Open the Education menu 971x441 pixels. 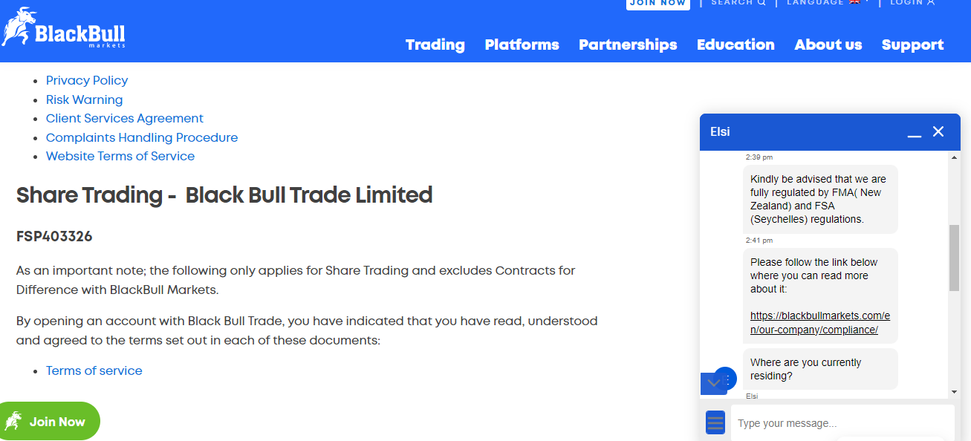click(x=735, y=45)
